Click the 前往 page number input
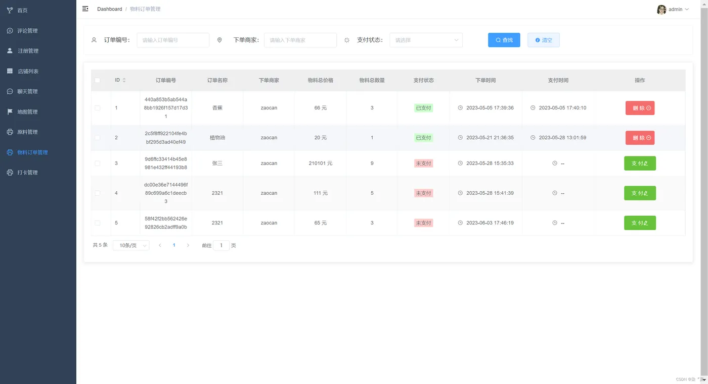The height and width of the screenshot is (384, 708). tap(221, 245)
